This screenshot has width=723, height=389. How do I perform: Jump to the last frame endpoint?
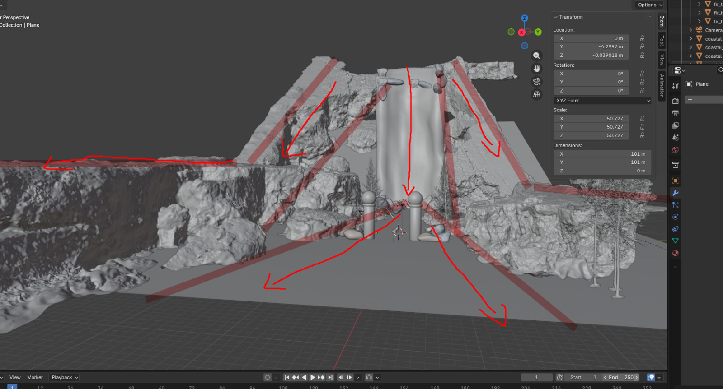330,377
